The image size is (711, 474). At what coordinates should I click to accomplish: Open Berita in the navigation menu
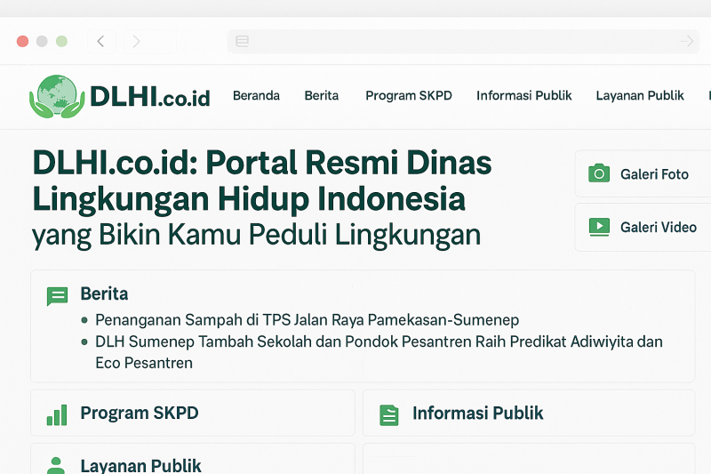[x=322, y=96]
